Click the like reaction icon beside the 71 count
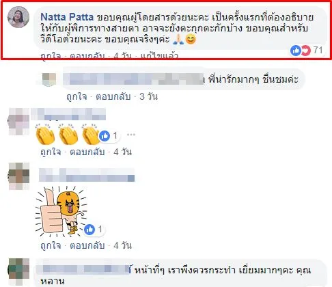This screenshot has height=287, width=332. [296, 50]
